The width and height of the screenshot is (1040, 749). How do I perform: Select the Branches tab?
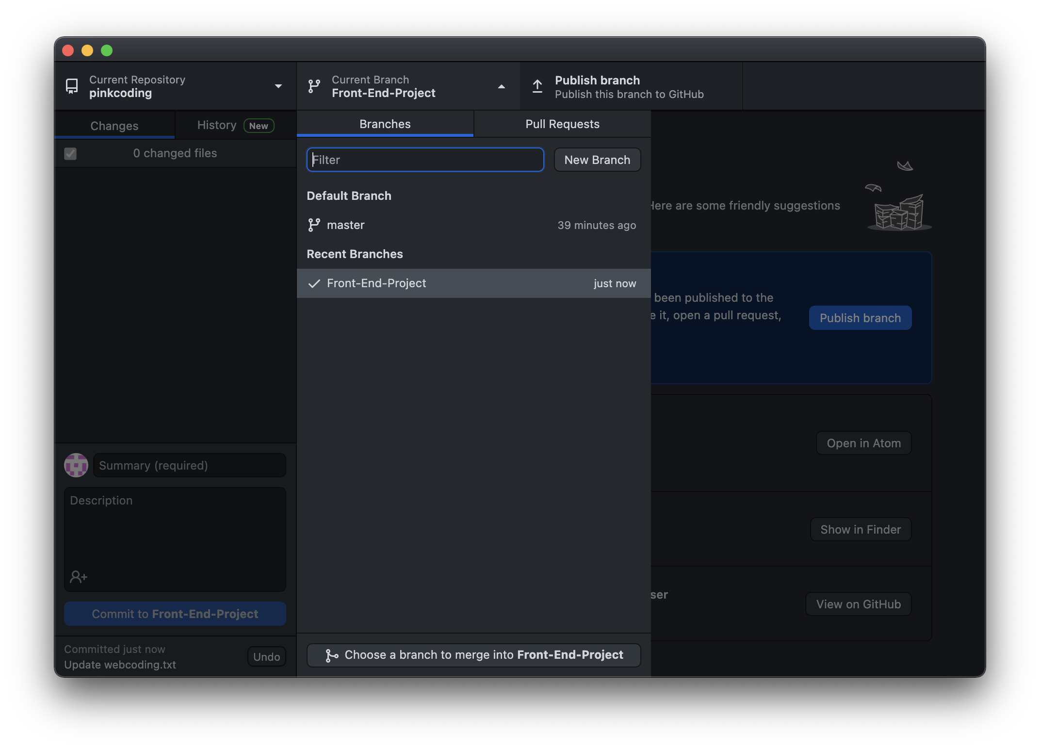tap(385, 124)
